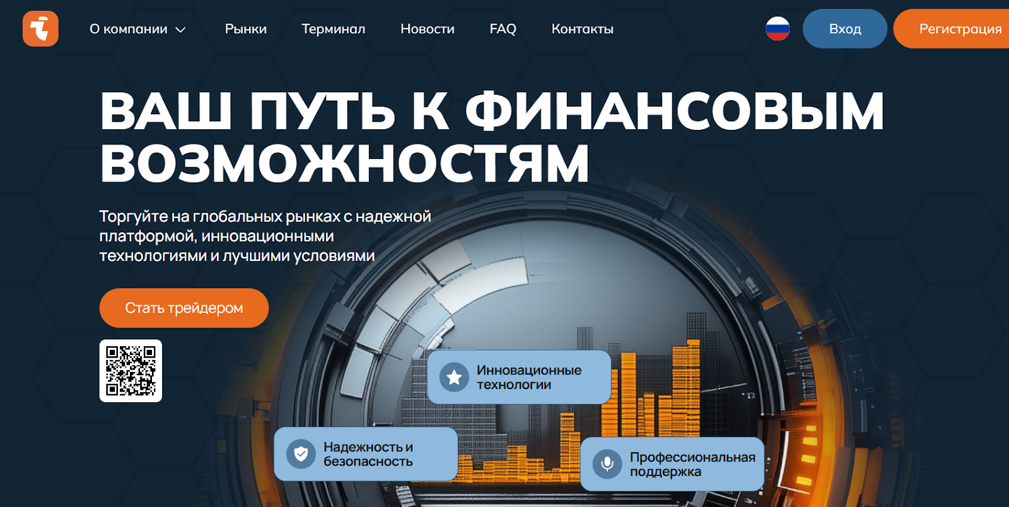Select the Инновационные технологии text

click(529, 377)
